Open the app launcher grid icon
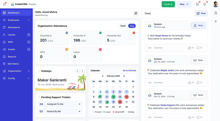 [x=4, y=4]
